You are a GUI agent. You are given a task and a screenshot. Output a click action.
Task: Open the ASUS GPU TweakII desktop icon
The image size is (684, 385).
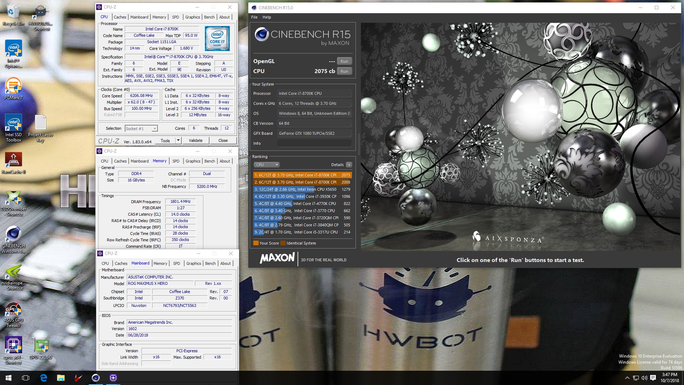(x=14, y=314)
